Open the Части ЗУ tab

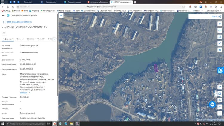(41, 39)
